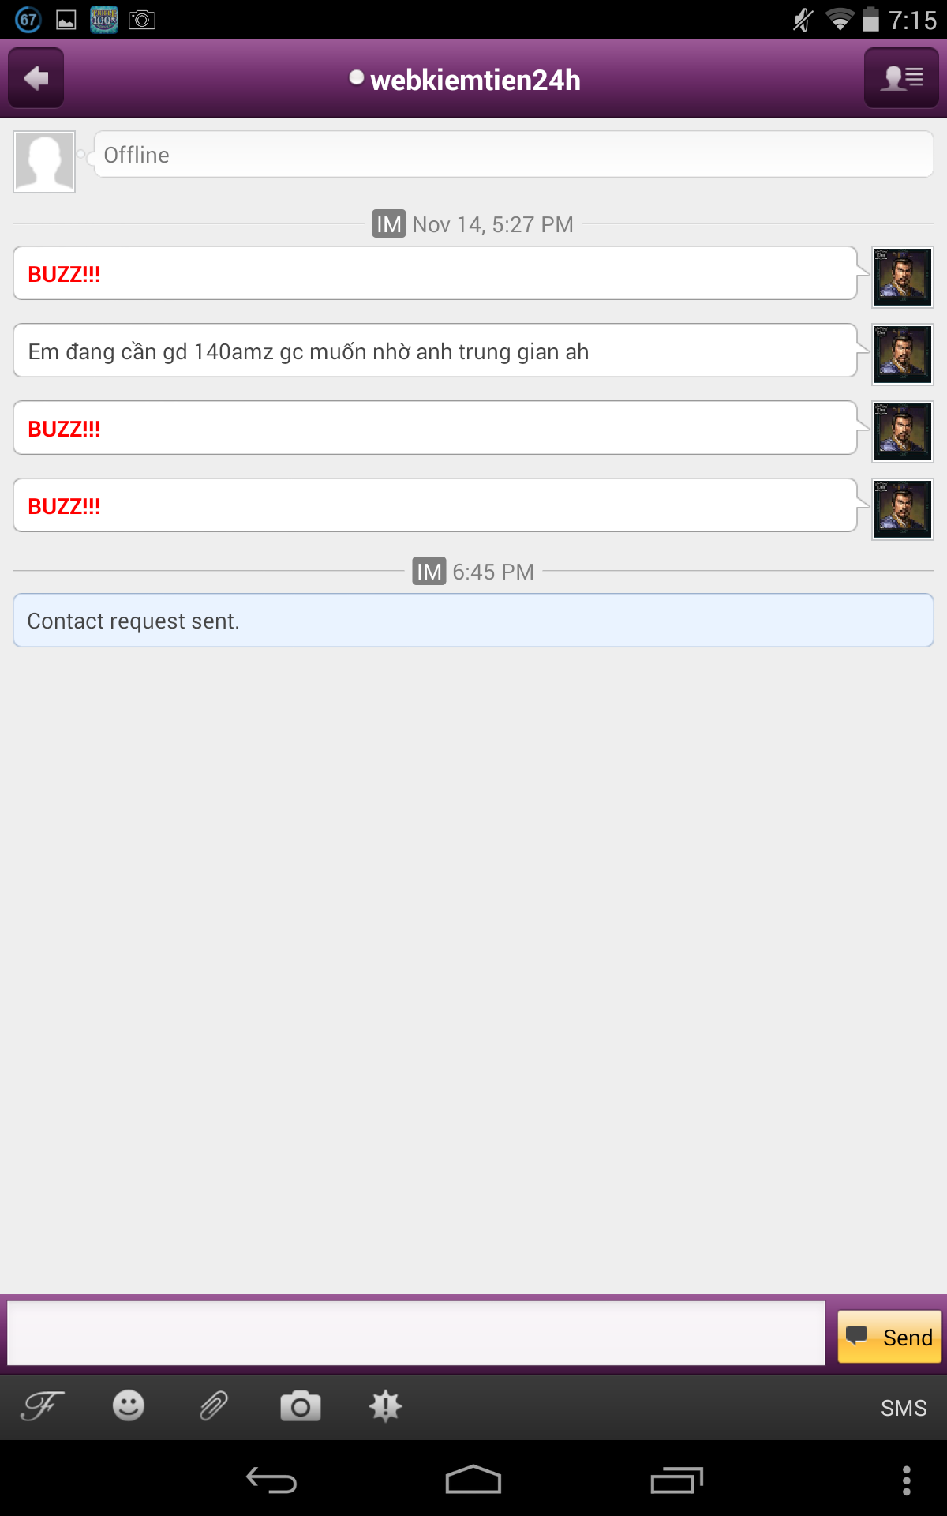
Task: Tap the 'Contact request sent.' notice
Action: point(473,621)
